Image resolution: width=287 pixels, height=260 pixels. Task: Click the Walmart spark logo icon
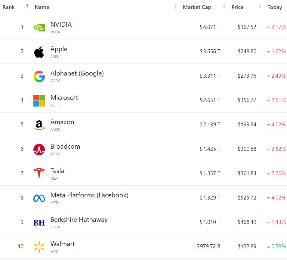click(39, 247)
